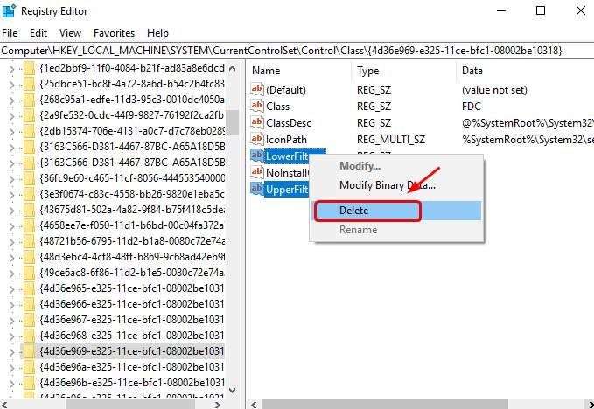This screenshot has height=409, width=594.
Task: Expand the {4d36e969-e325-11ce selected key
Action: [x=11, y=352]
